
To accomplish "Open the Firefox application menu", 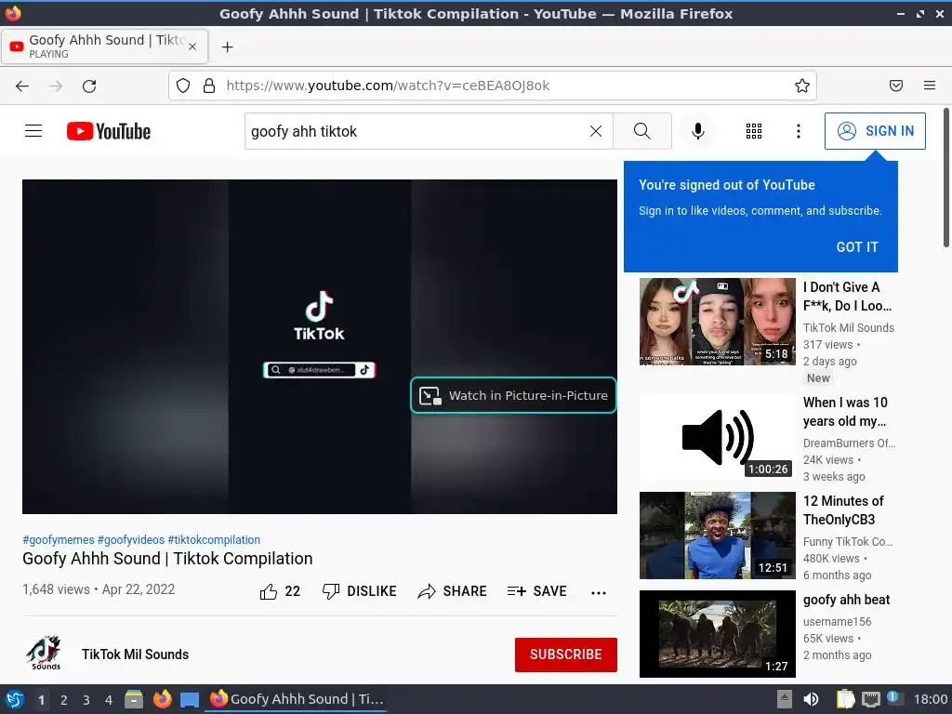I will 930,86.
